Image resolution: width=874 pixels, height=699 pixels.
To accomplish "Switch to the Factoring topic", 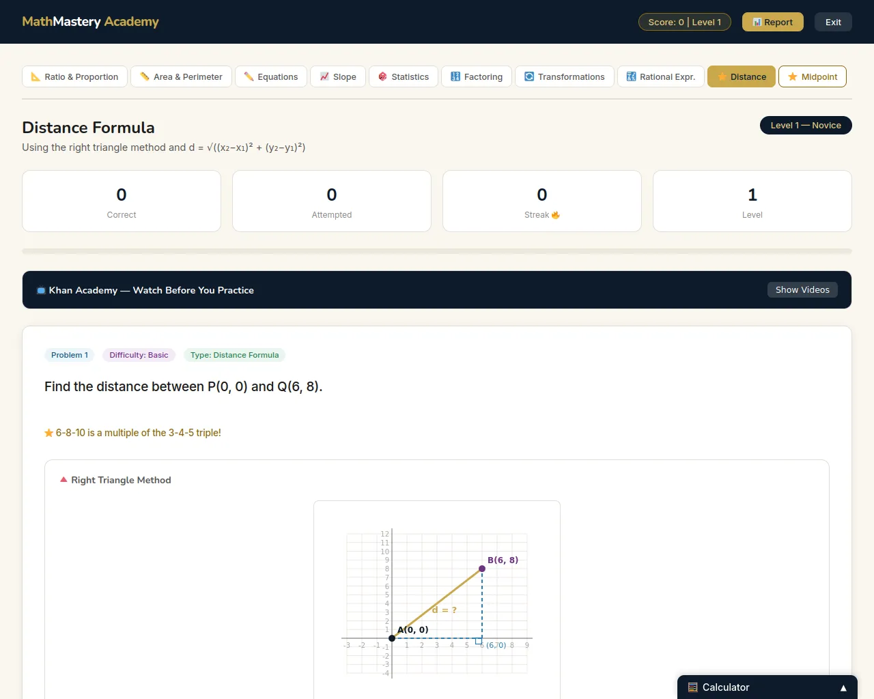I will pos(477,76).
